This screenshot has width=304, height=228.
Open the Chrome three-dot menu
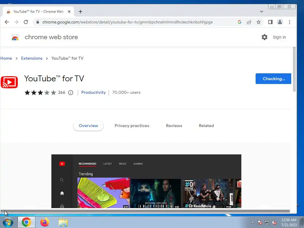[x=289, y=22]
